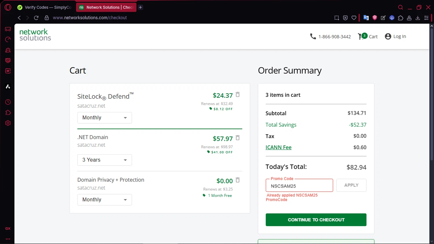The image size is (434, 244).
Task: Take a snapshot with the capture icon
Action: coord(336,18)
